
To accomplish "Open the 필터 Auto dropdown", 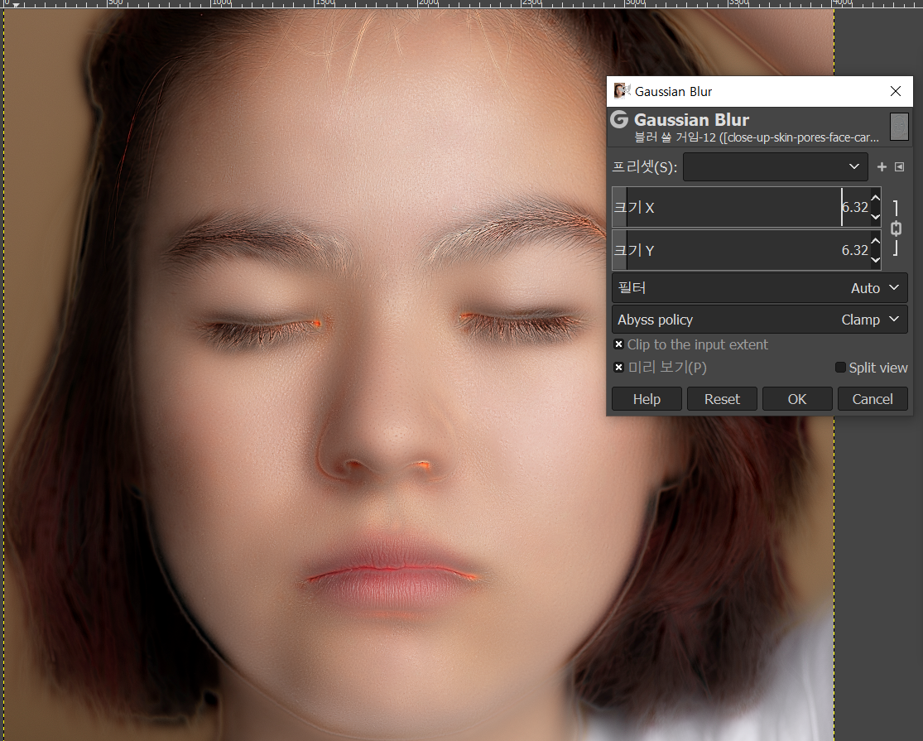I will click(759, 288).
